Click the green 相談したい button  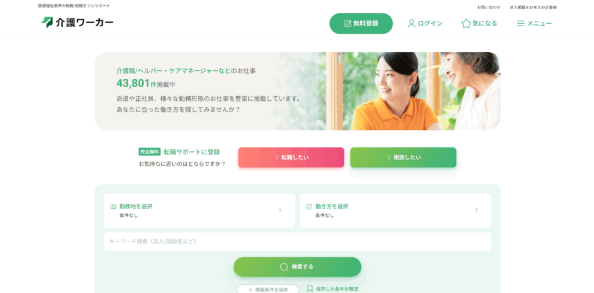(x=403, y=157)
